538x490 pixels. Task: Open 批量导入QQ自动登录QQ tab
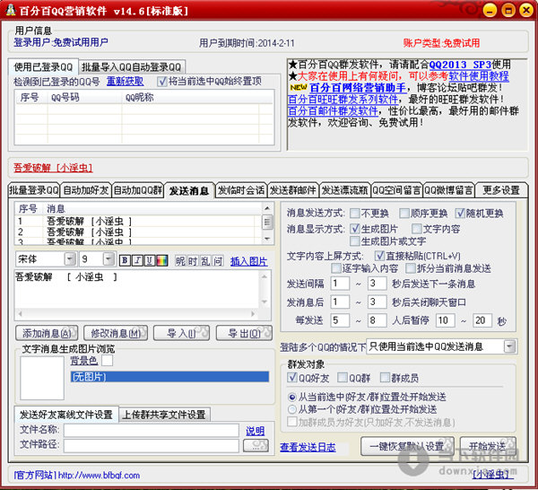click(132, 67)
